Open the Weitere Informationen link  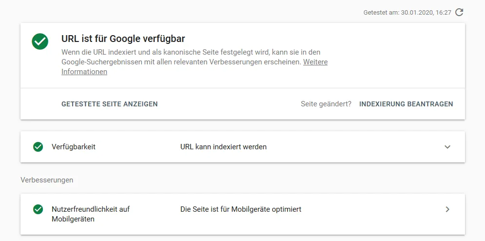(194, 67)
